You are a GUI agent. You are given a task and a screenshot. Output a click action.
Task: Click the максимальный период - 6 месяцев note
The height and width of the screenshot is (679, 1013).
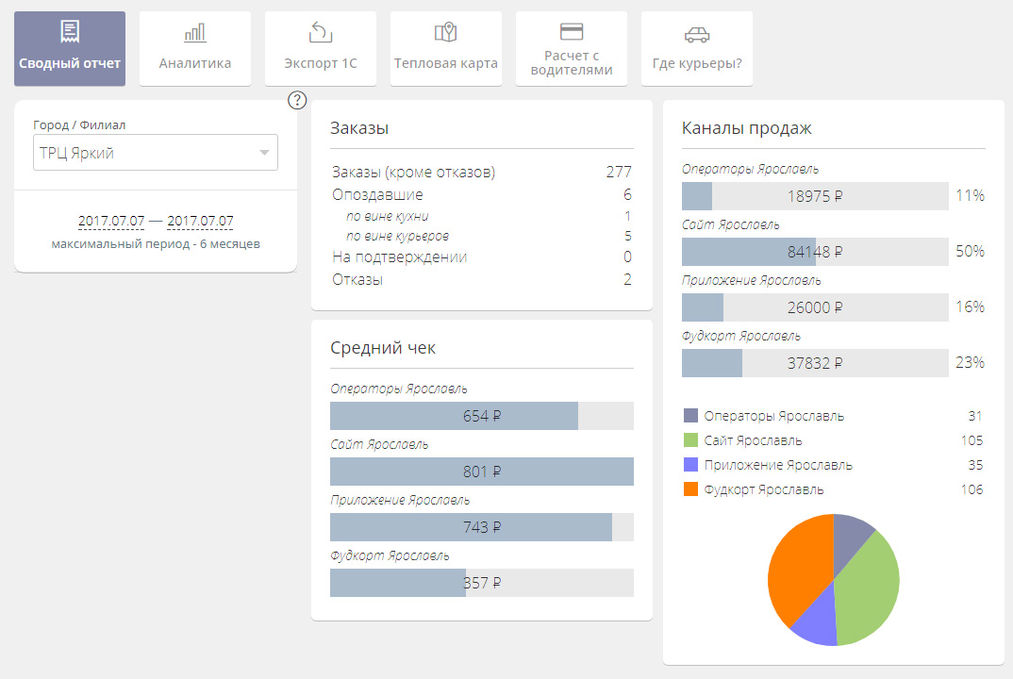156,244
